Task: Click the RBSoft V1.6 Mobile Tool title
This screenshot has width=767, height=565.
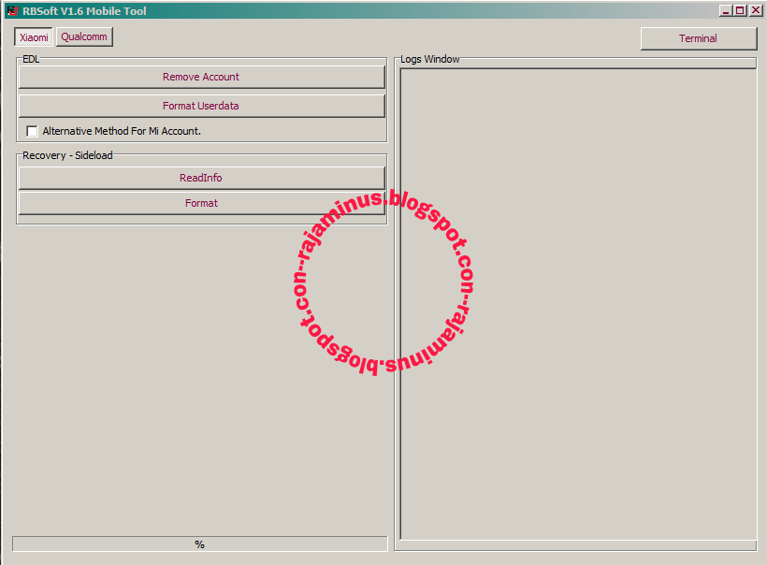Action: (84, 11)
